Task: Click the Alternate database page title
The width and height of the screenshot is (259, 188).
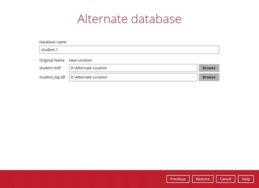Action: 129,19
